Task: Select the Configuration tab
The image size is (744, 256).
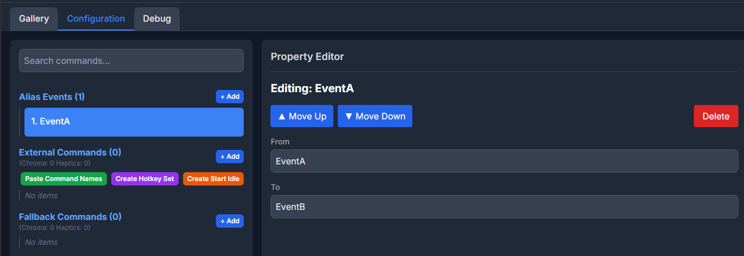Action: 96,19
